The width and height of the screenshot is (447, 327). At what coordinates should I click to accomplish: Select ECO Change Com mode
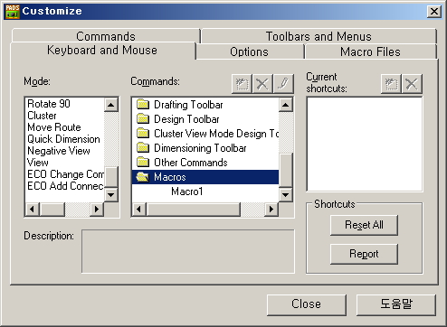coord(65,174)
